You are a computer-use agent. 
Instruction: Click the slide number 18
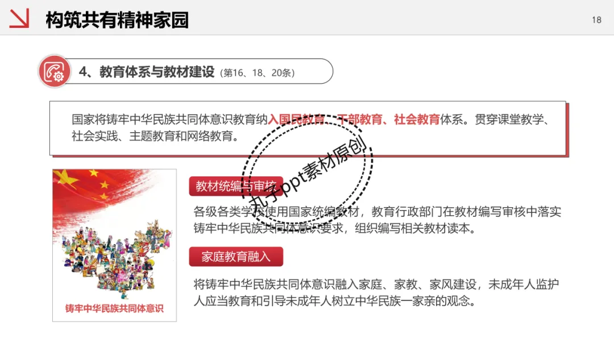click(596, 20)
